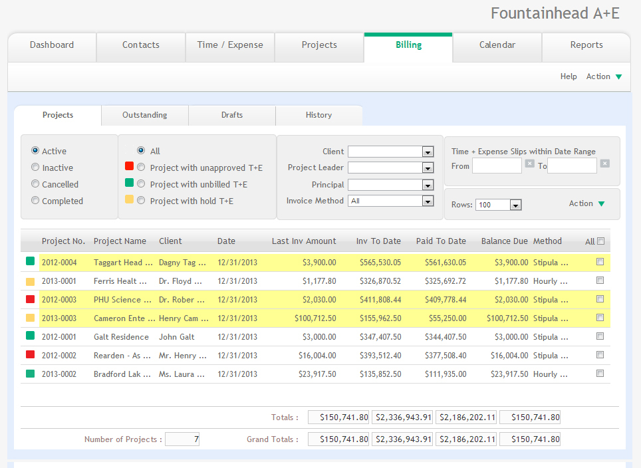This screenshot has height=468, width=641.
Task: Select the Inactive radio button
Action: pos(36,168)
